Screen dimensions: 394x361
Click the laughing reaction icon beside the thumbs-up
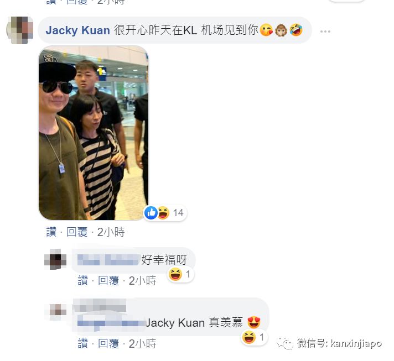[x=163, y=213]
